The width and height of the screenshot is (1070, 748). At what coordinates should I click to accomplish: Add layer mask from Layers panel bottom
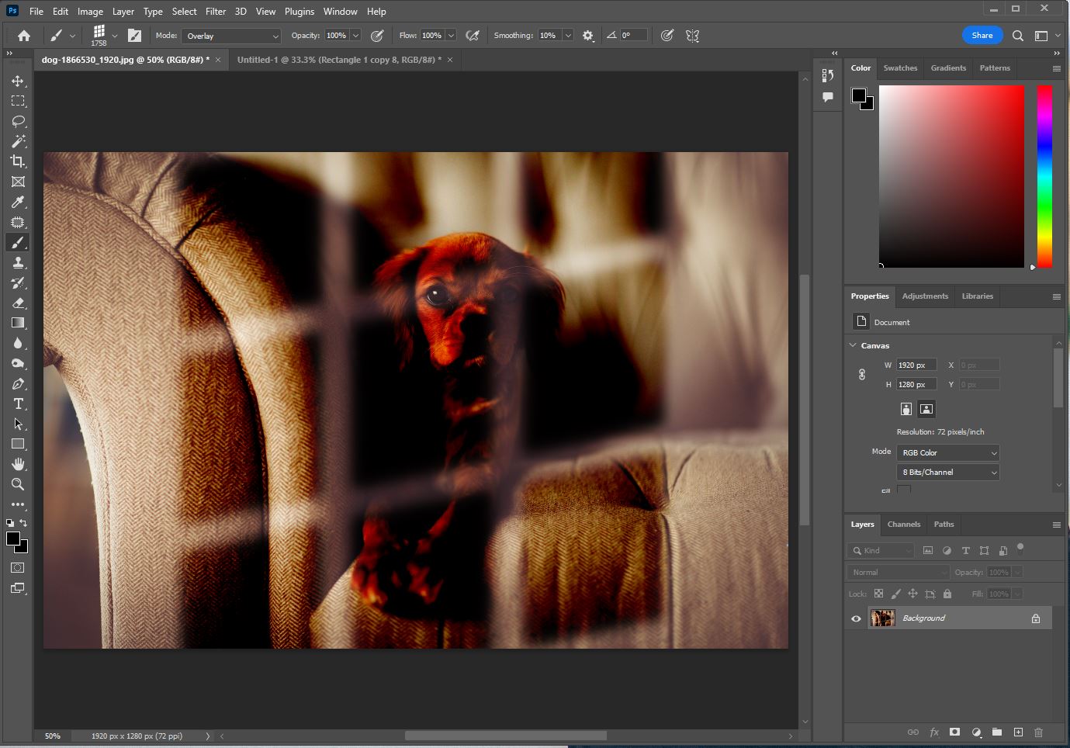click(x=955, y=732)
